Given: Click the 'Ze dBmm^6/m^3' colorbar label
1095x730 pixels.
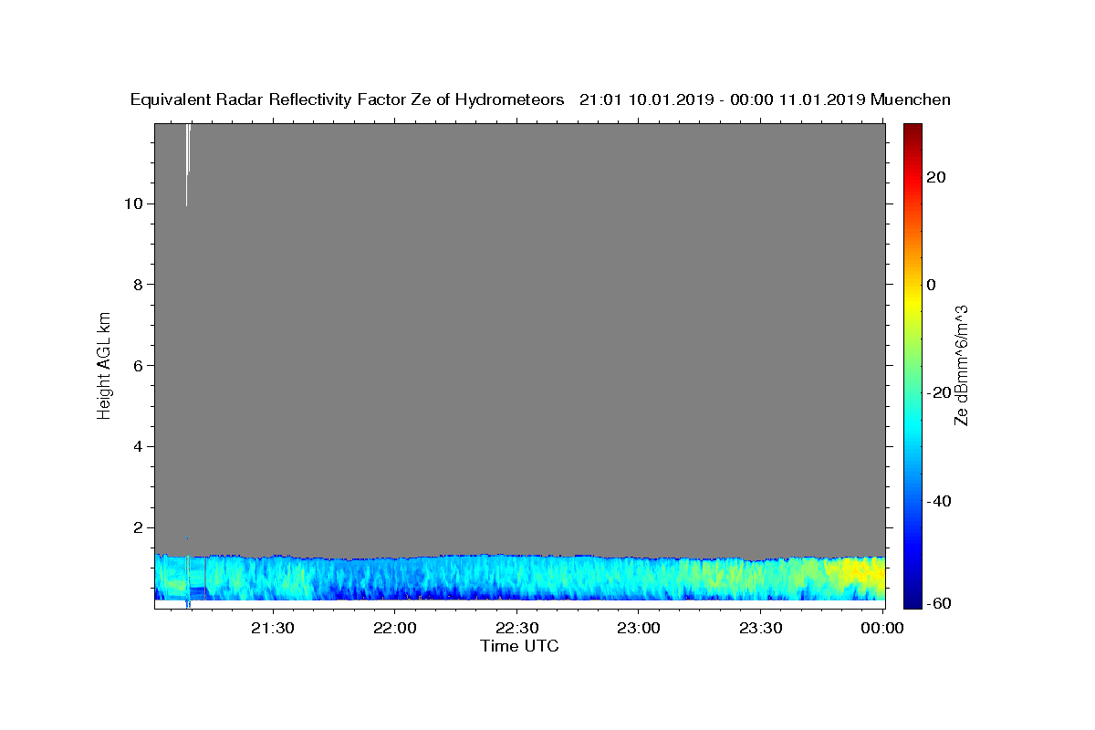Looking at the screenshot, I should point(961,365).
